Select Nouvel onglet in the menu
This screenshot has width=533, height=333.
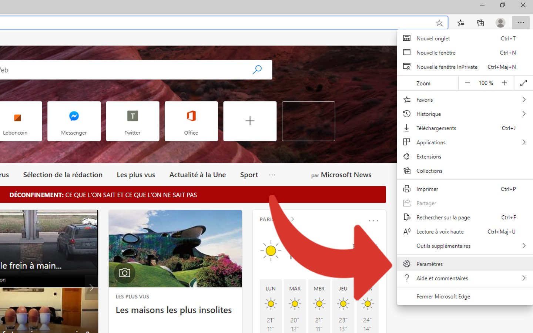pos(465,38)
